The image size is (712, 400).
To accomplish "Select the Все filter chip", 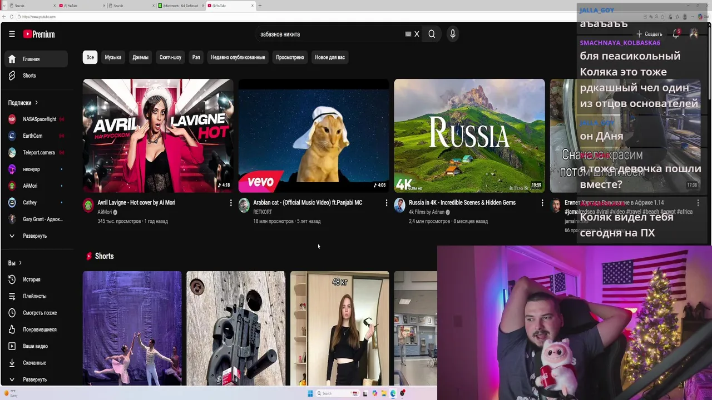I will (90, 57).
